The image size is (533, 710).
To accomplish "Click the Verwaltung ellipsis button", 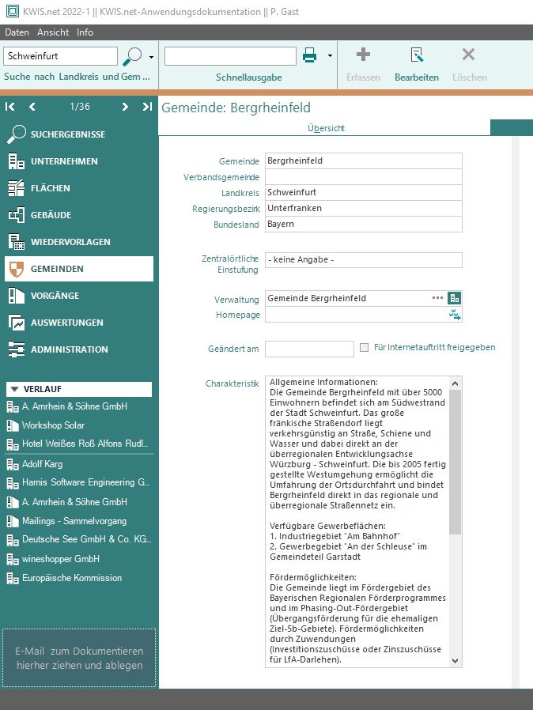I will (437, 297).
